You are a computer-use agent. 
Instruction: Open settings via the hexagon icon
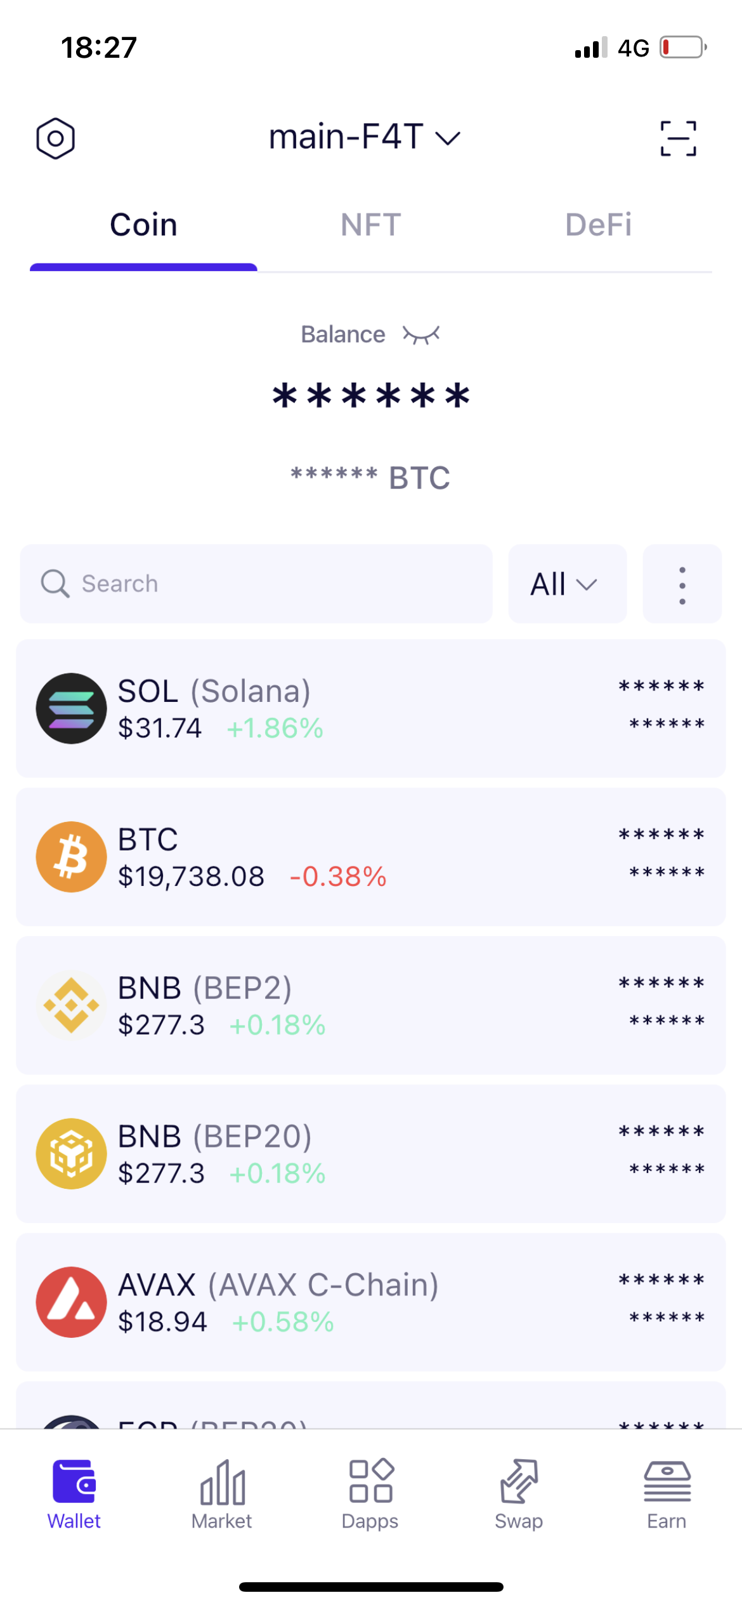click(56, 138)
